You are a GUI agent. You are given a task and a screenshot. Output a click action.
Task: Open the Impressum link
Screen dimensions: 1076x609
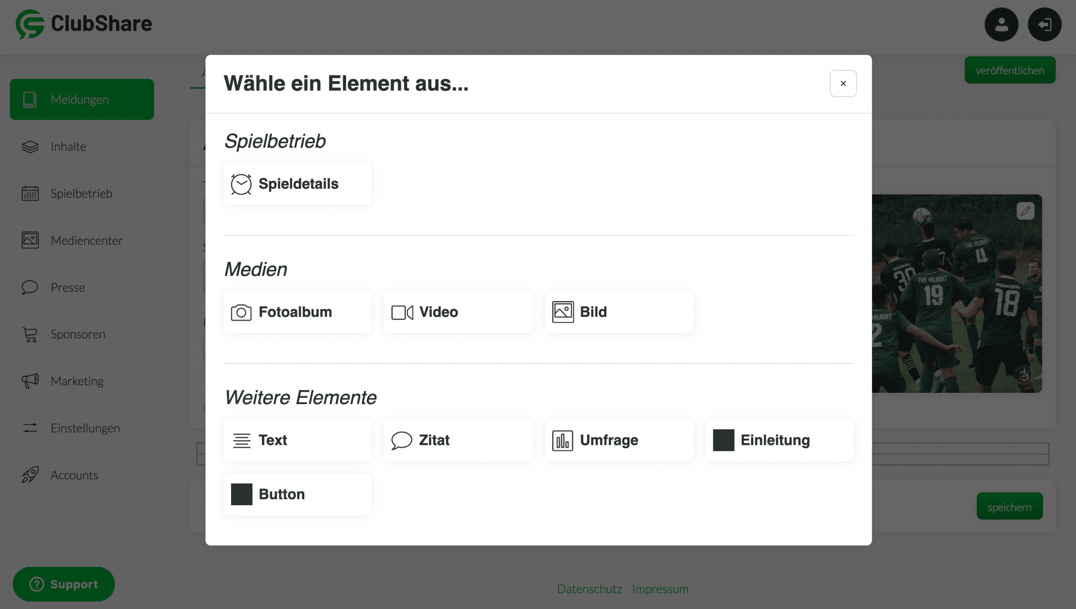(660, 589)
